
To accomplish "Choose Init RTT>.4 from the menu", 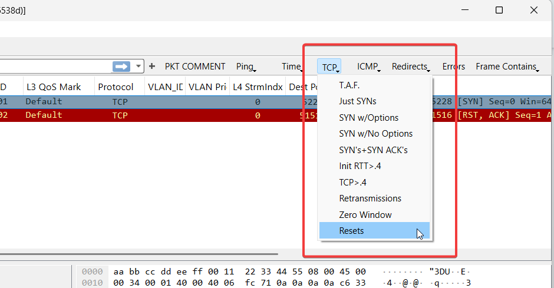I will point(360,166).
